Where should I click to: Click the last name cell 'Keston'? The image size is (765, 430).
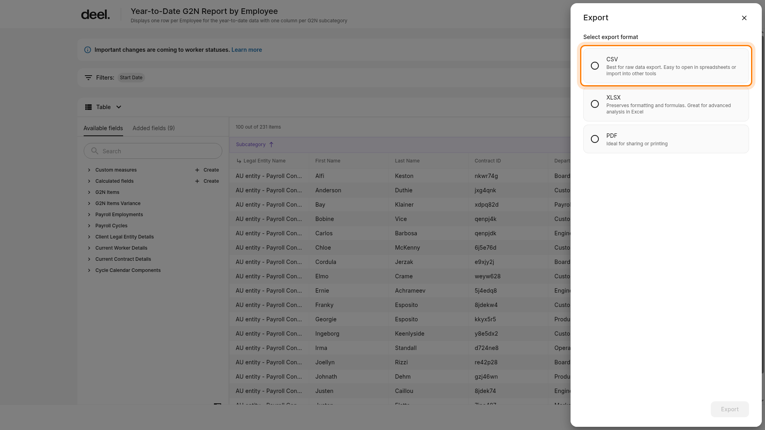coord(404,176)
